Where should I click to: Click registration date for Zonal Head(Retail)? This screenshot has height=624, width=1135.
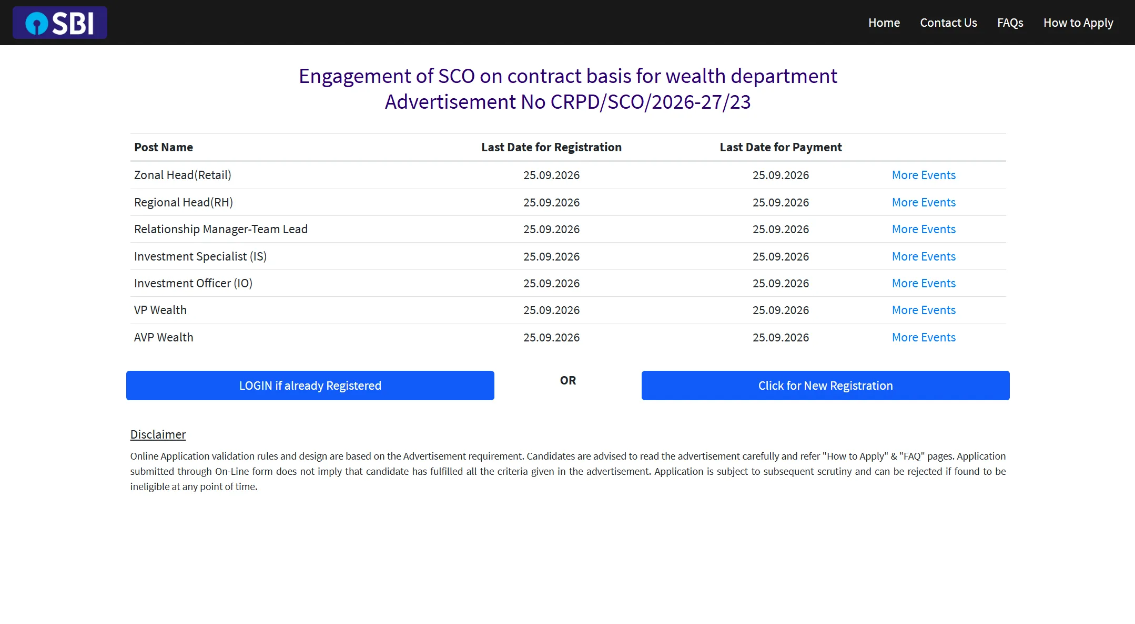551,175
